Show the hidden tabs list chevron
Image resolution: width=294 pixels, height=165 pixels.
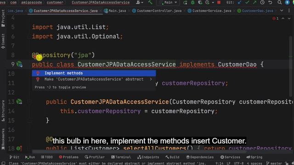(x=282, y=11)
